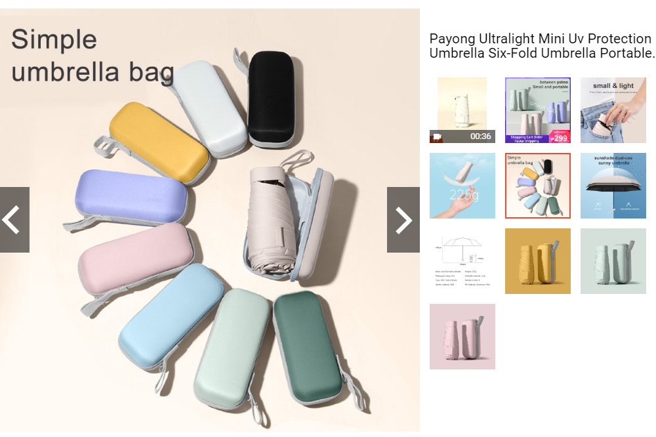
Task: Select the ₱299 promo thumbnail
Action: pos(538,110)
